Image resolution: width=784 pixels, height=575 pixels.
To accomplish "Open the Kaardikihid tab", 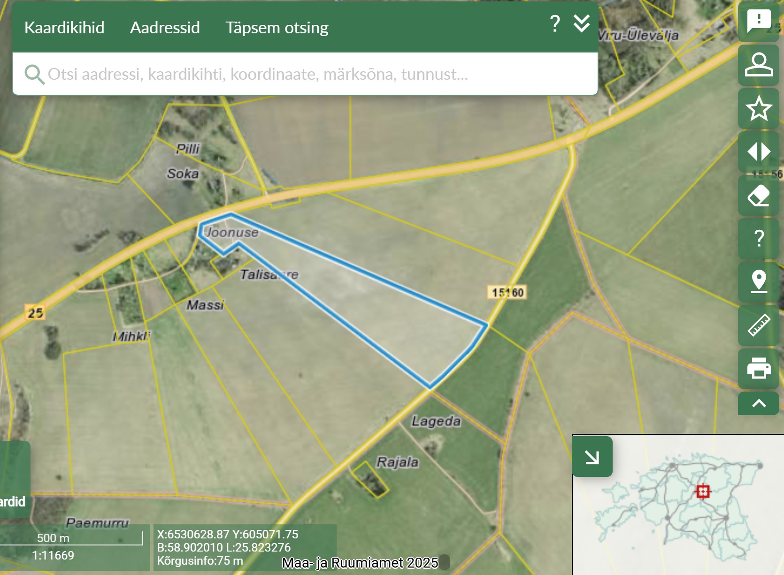I will [x=64, y=28].
